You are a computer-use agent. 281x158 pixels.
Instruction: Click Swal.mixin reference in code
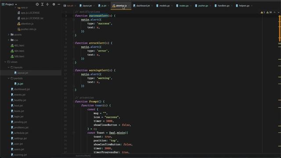[x=117, y=133]
